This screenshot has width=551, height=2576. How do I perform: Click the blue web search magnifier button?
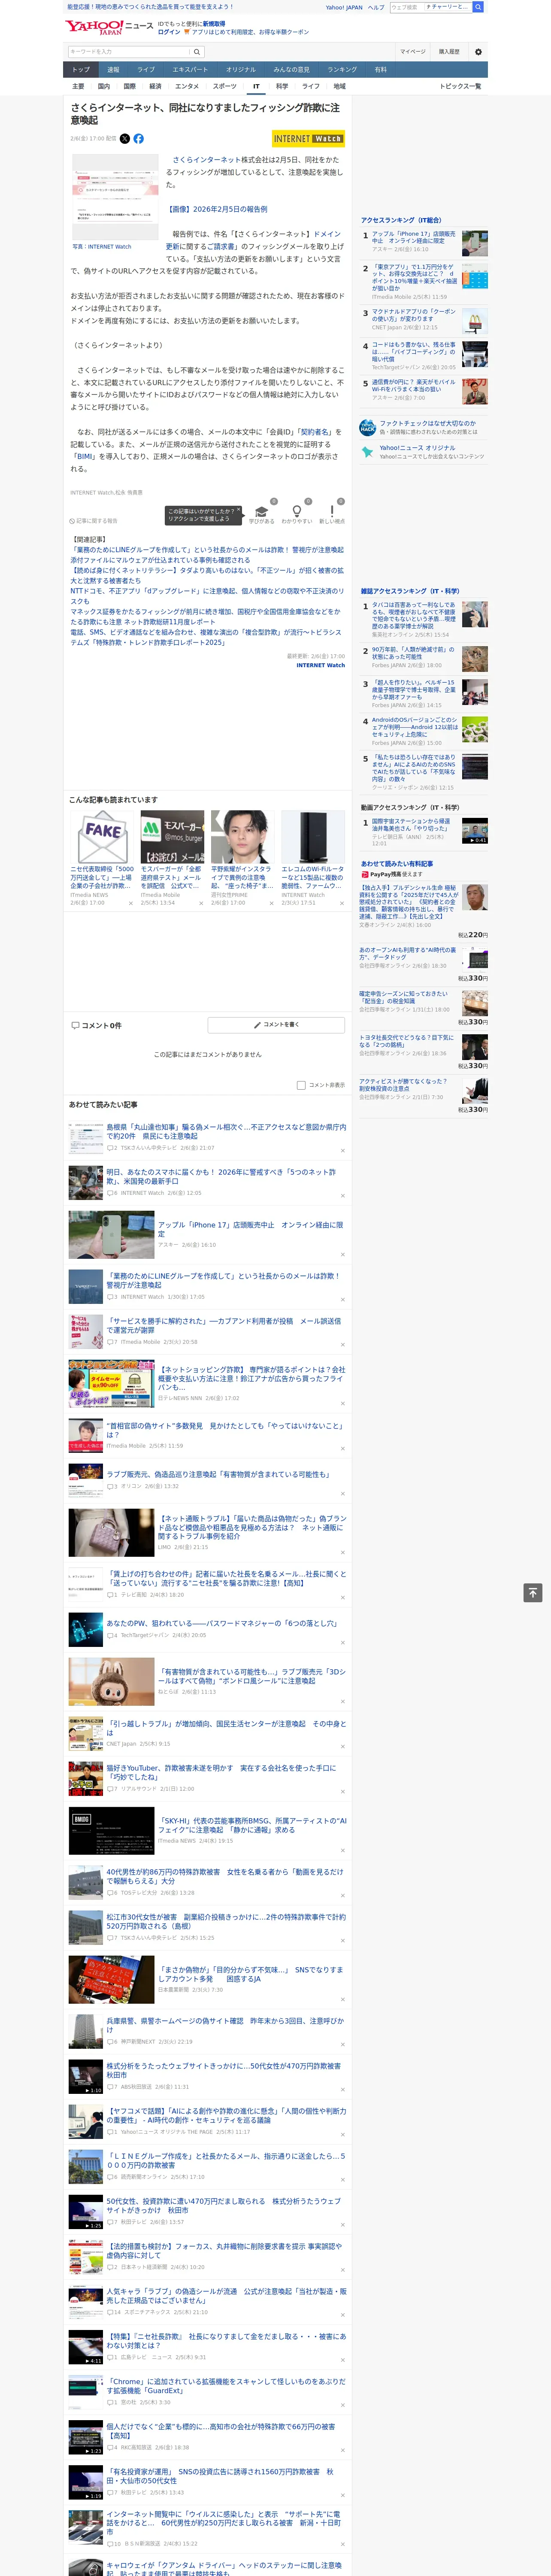click(478, 7)
